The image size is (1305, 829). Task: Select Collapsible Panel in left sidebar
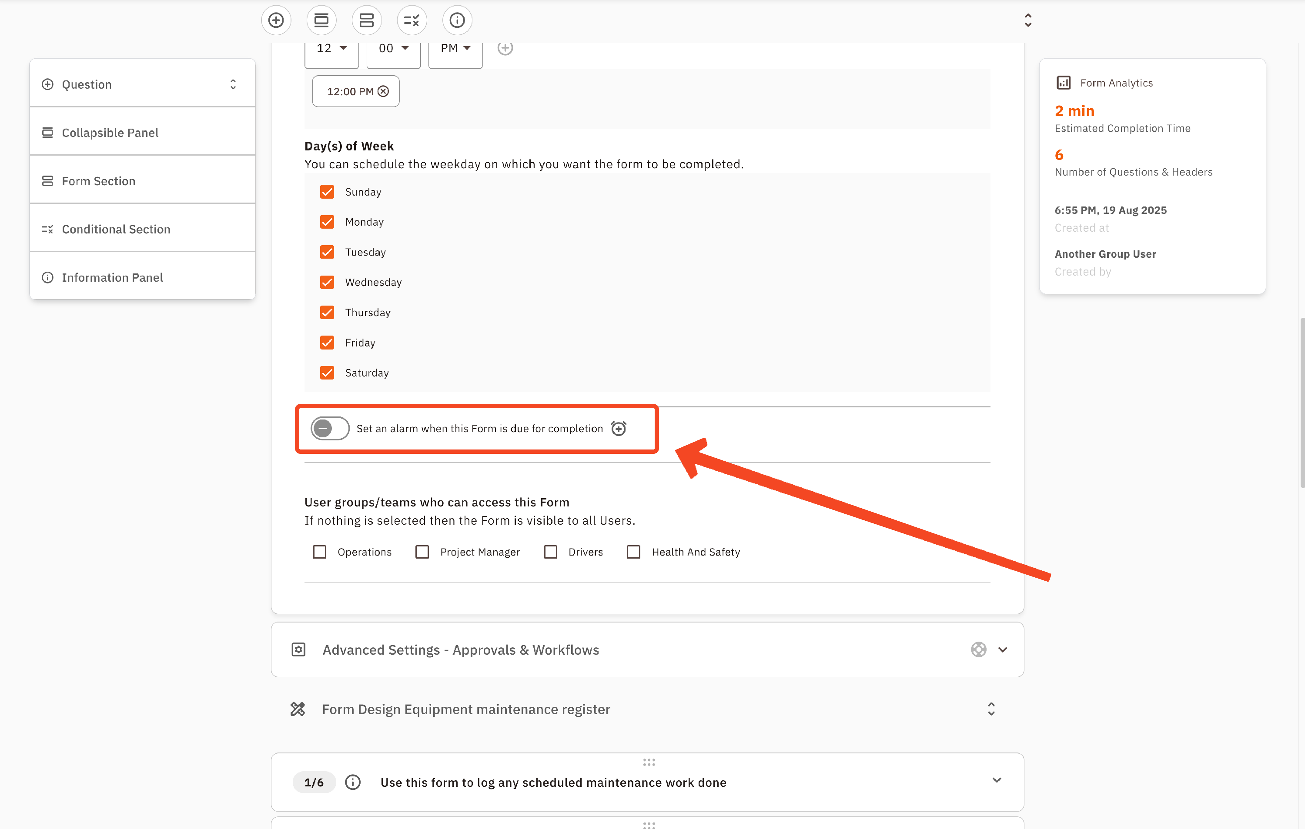point(110,133)
